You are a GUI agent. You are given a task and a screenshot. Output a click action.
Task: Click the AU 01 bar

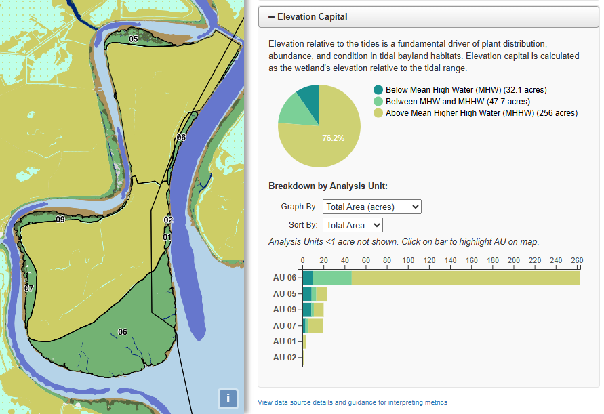304,341
